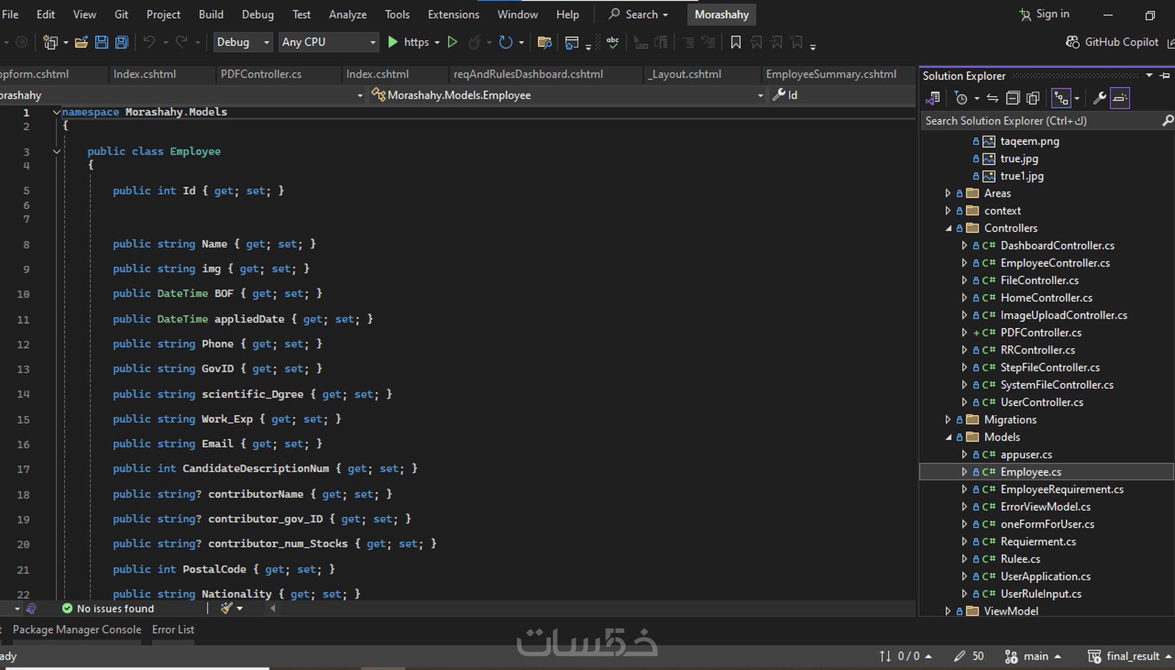The image size is (1175, 670).
Task: Select taqeem.png in Solution Explorer
Action: coord(1030,142)
